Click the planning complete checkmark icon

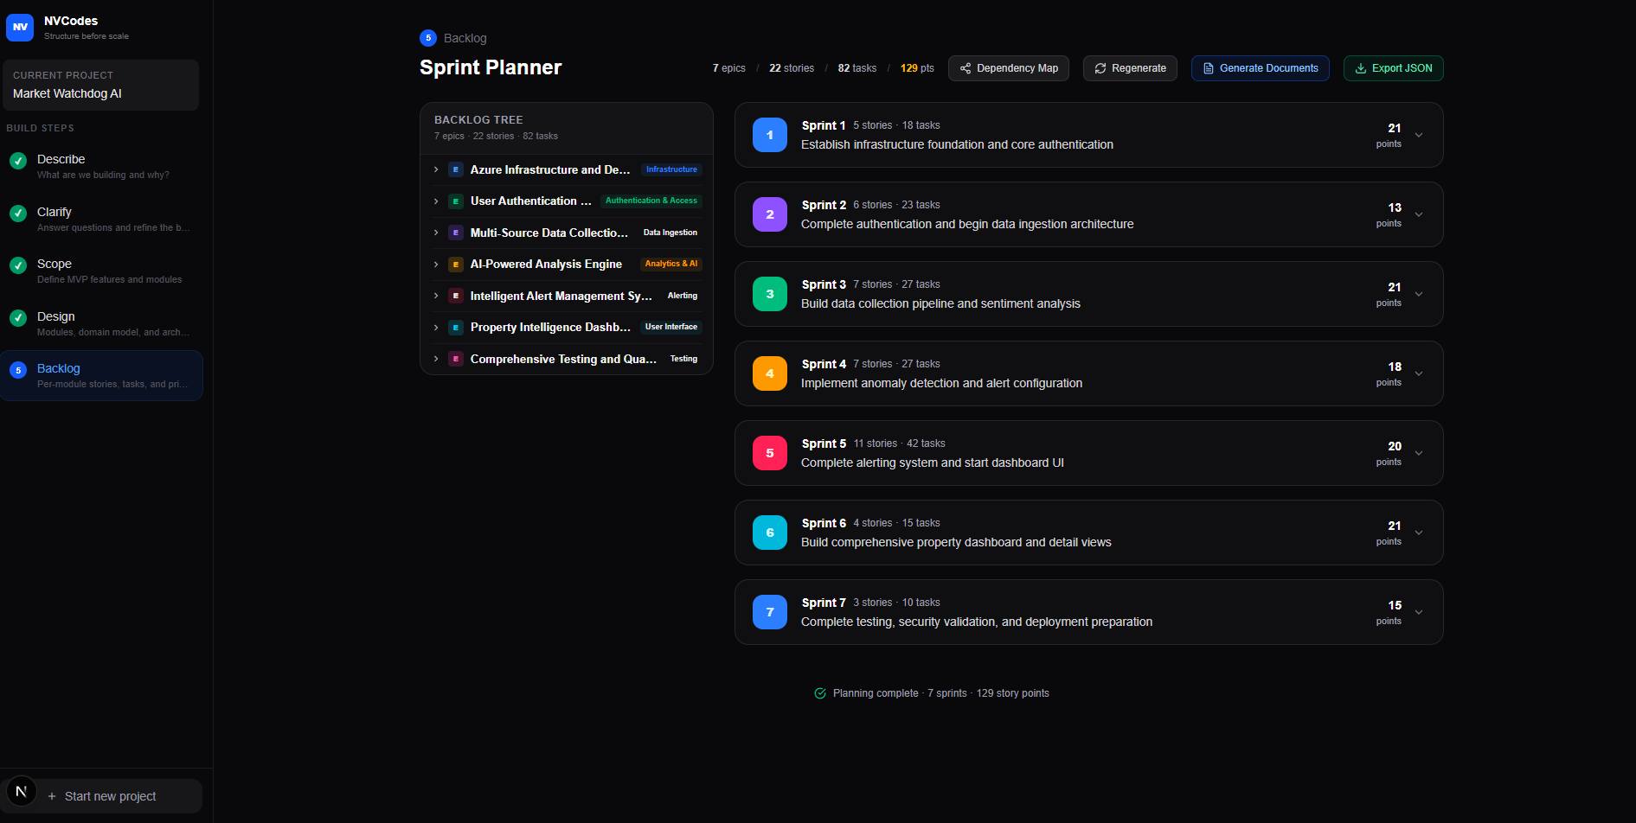click(x=819, y=692)
